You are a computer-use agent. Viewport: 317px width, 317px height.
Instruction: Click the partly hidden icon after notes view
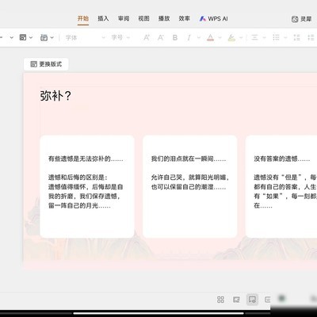click(268, 300)
